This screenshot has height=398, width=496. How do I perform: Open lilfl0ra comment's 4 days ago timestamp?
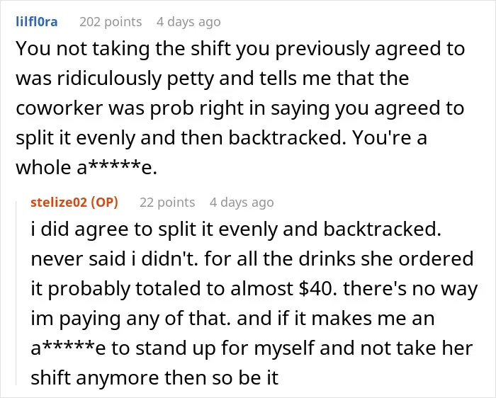click(x=188, y=22)
